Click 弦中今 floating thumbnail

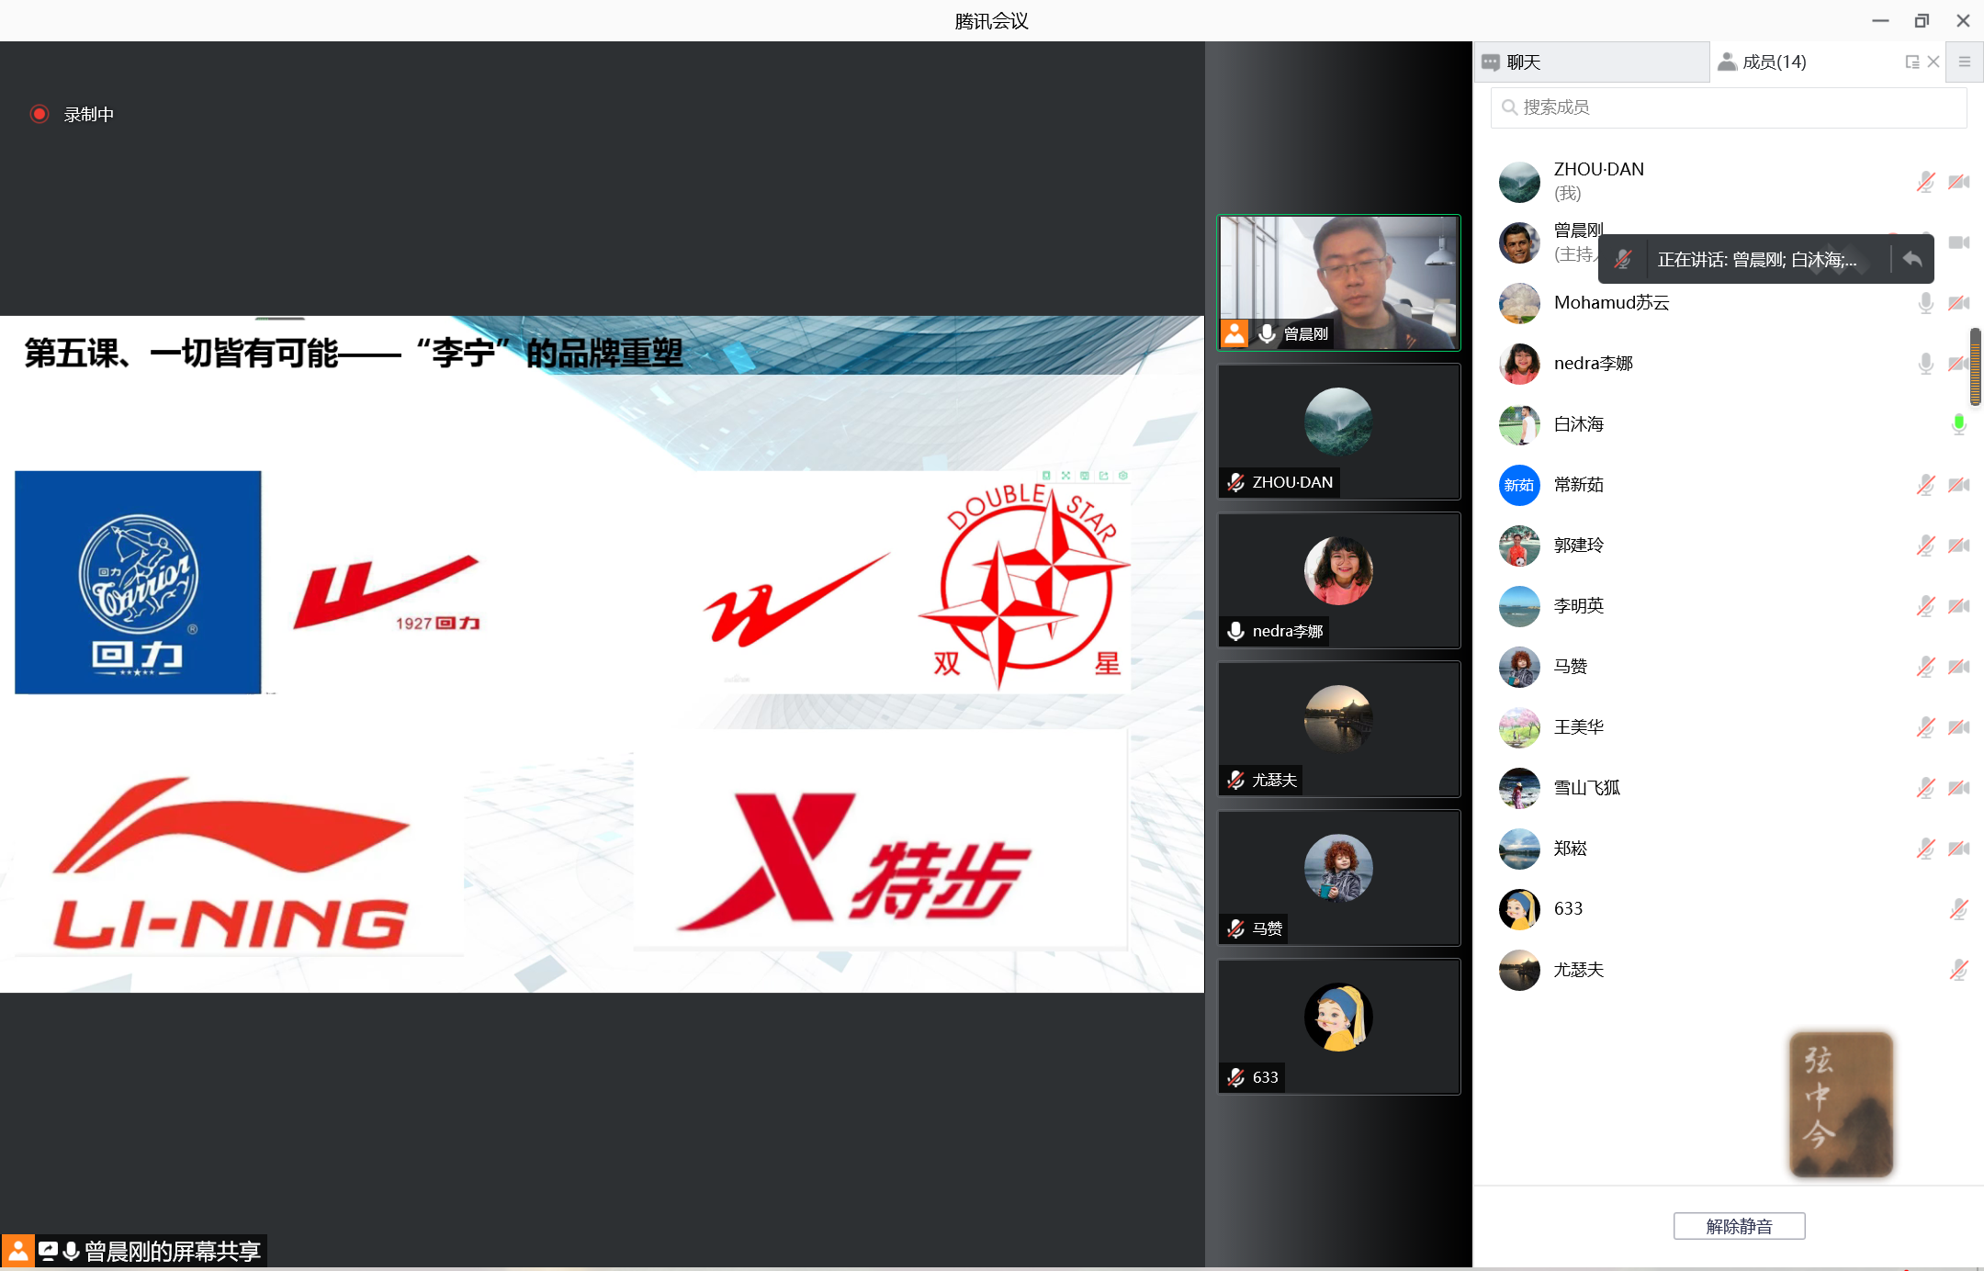[1841, 1105]
